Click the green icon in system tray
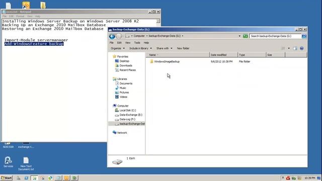This screenshot has height=181, width=322. (x=294, y=178)
